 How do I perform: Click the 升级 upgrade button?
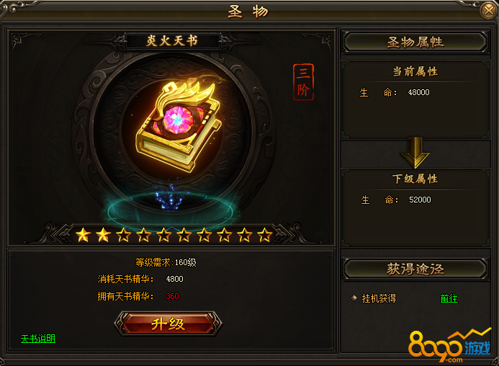(x=168, y=323)
